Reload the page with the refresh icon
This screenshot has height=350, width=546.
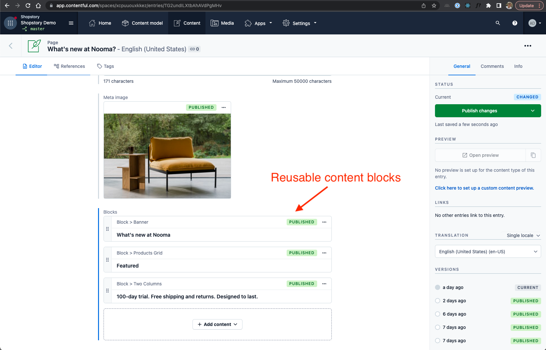coord(28,6)
